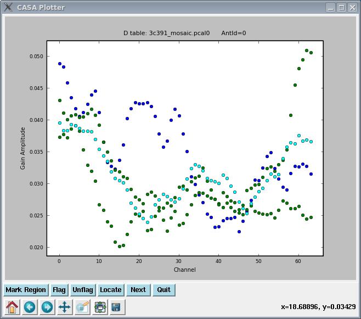Click the Channel x-axis label
Viewport: 361px width, 319px height.
click(184, 270)
